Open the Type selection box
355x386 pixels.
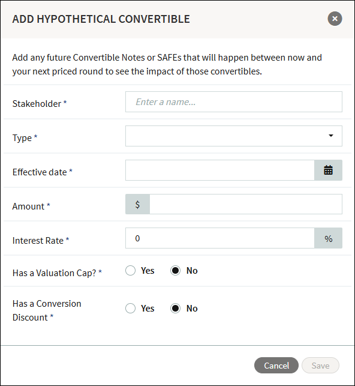point(234,136)
